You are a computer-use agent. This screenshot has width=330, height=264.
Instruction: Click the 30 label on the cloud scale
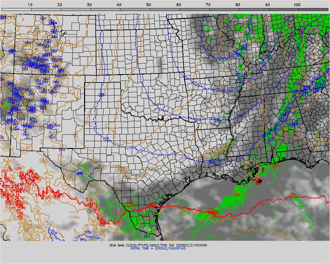click(89, 5)
